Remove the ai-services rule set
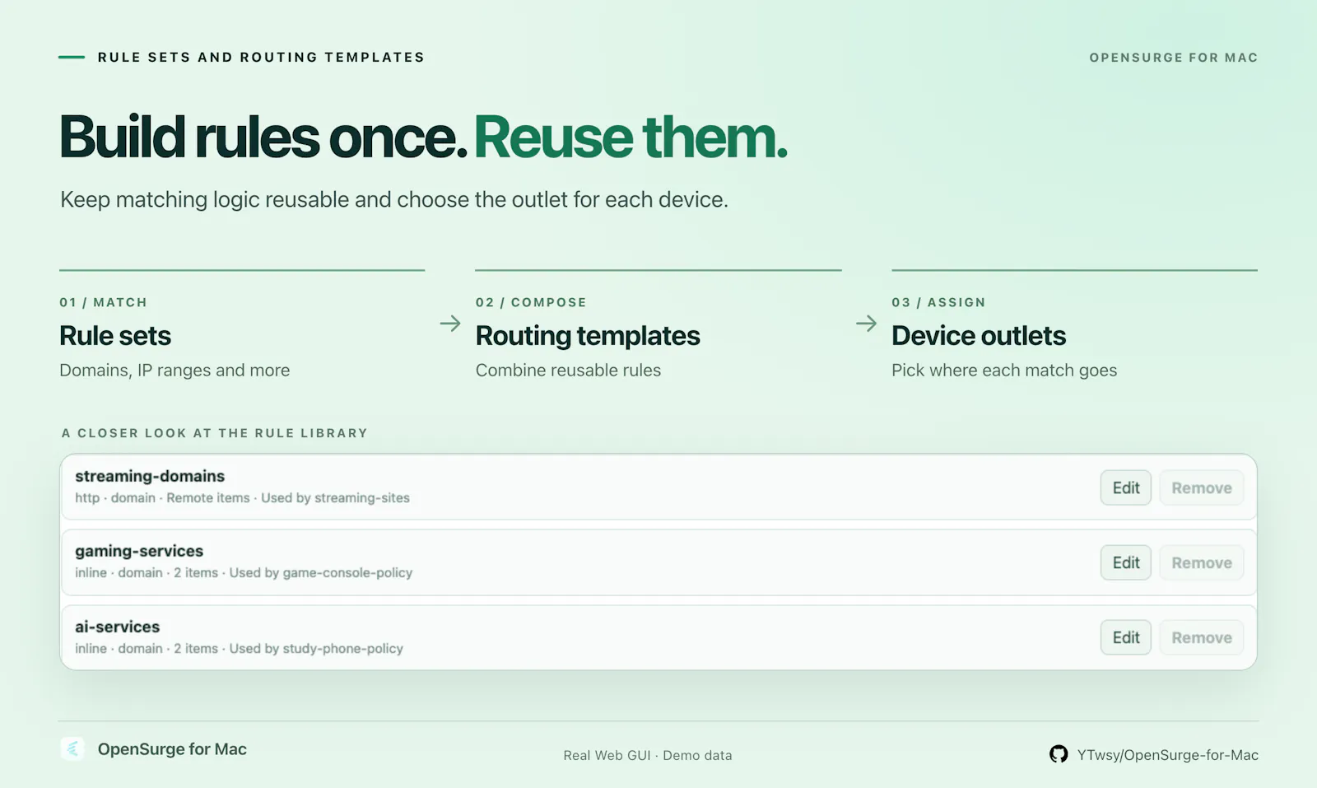This screenshot has width=1317, height=788. pyautogui.click(x=1202, y=637)
